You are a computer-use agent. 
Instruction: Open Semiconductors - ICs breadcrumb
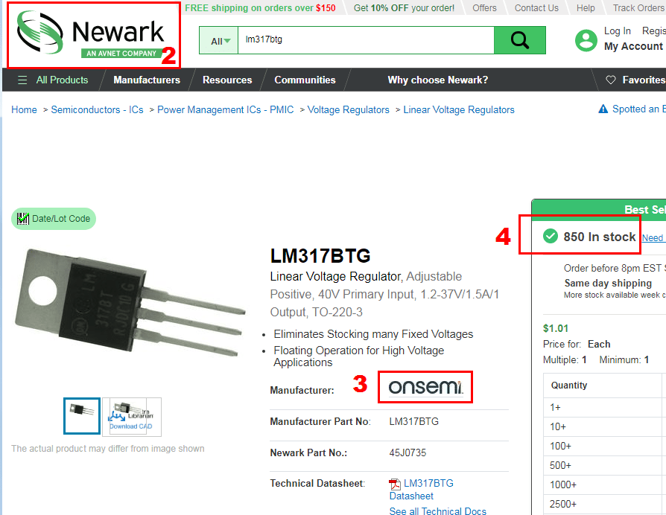click(97, 110)
